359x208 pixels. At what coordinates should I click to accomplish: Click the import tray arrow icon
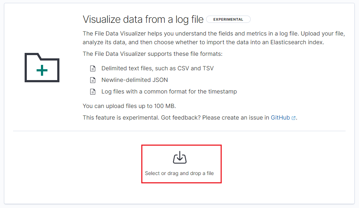click(x=180, y=158)
